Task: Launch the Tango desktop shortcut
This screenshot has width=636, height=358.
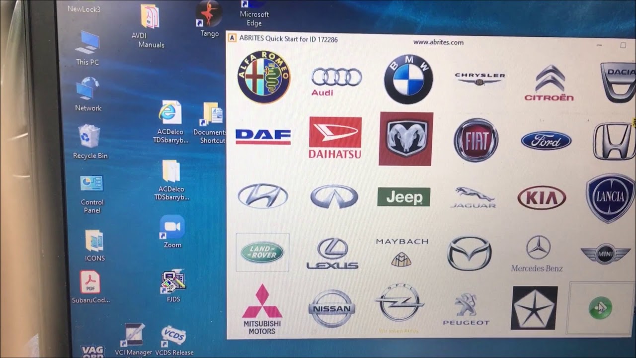Action: pyautogui.click(x=209, y=19)
